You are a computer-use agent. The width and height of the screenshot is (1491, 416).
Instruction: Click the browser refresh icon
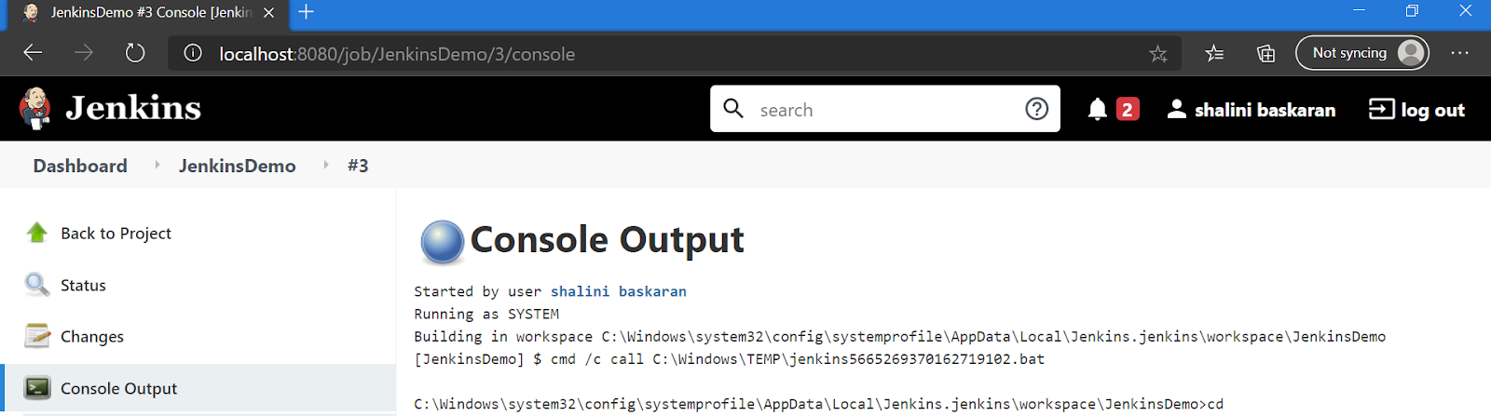[x=135, y=53]
